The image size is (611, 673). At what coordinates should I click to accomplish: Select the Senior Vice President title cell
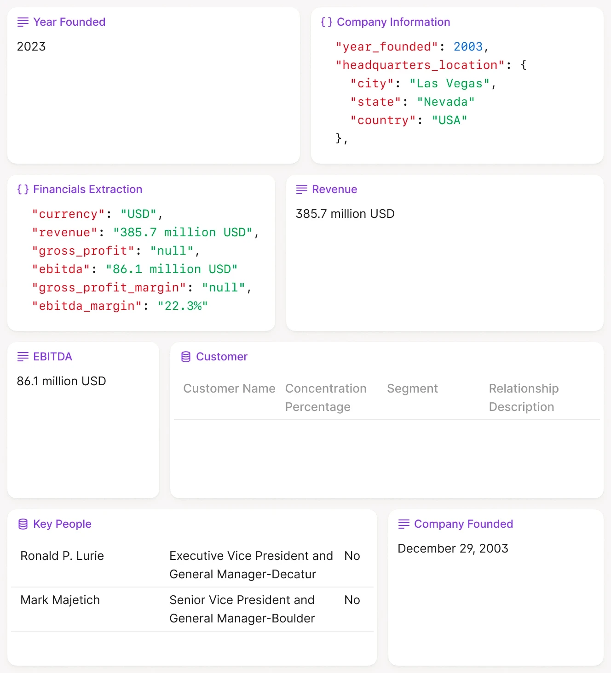click(242, 609)
